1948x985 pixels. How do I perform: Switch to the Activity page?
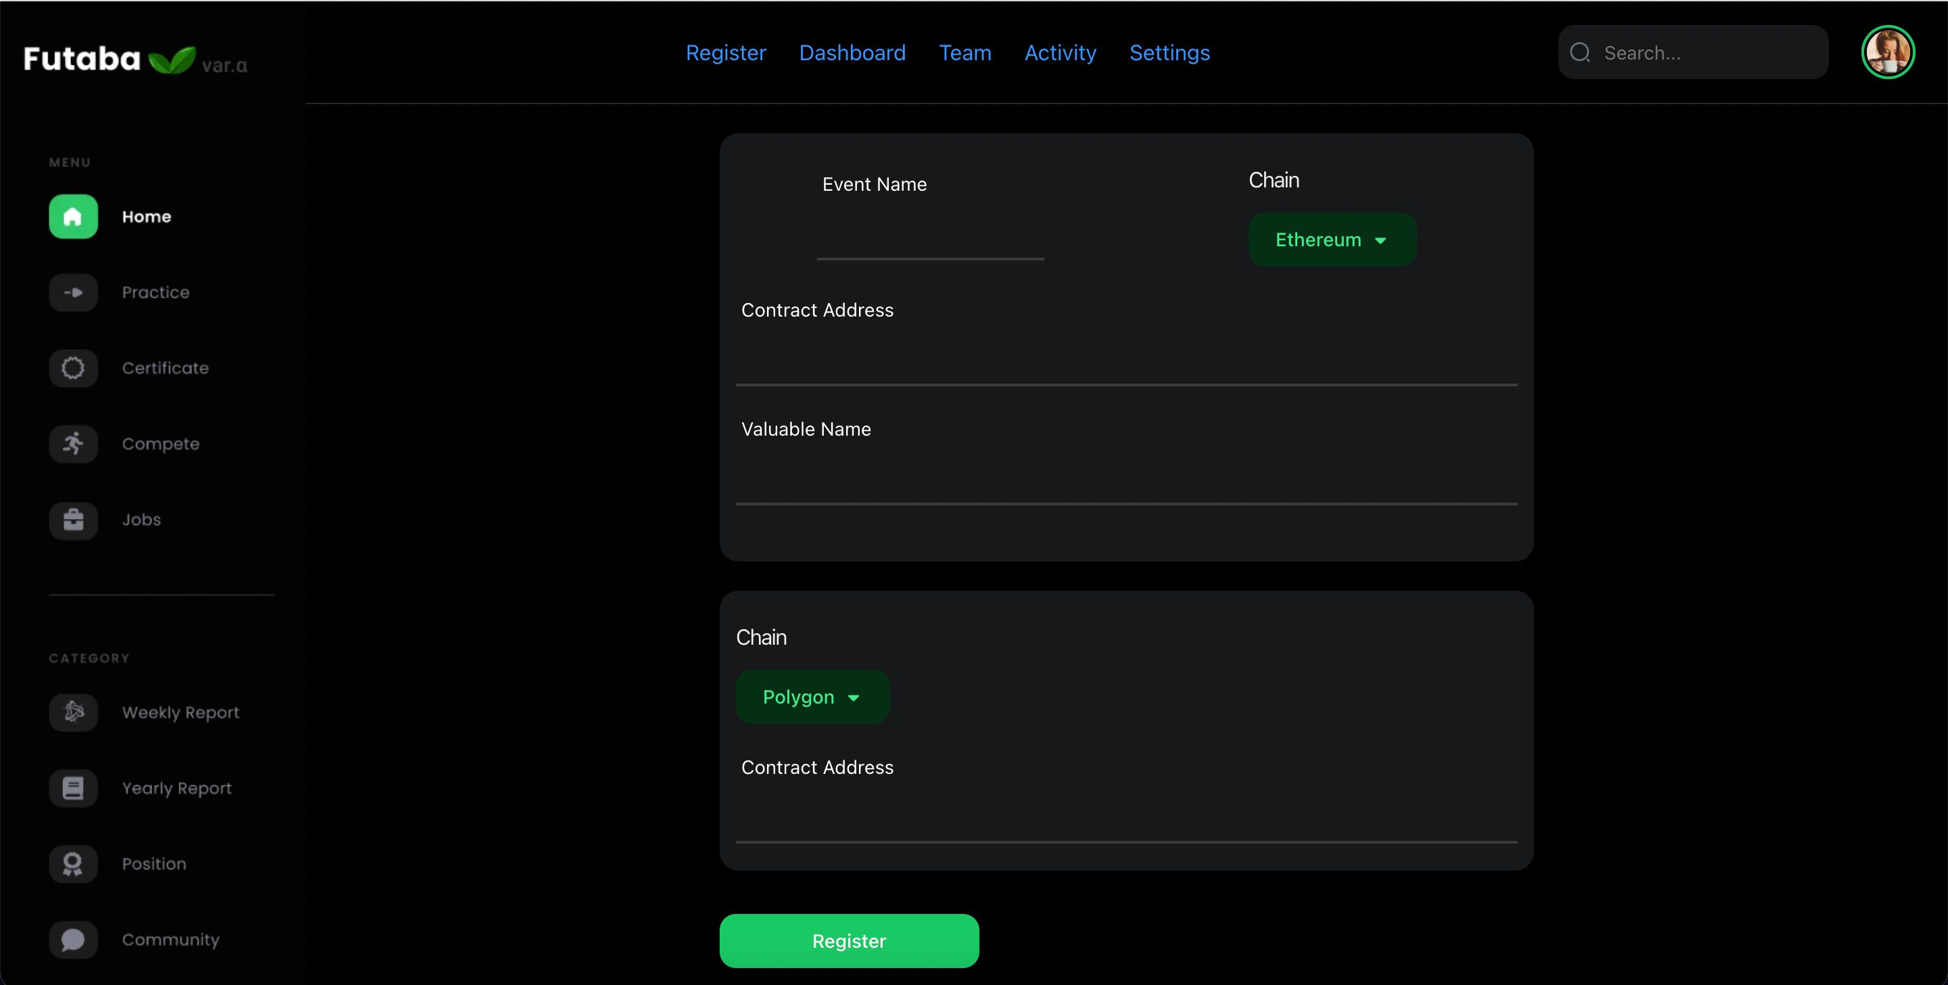click(x=1060, y=52)
